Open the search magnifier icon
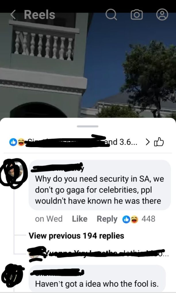Screen dimensions: 176x295 click(x=111, y=14)
